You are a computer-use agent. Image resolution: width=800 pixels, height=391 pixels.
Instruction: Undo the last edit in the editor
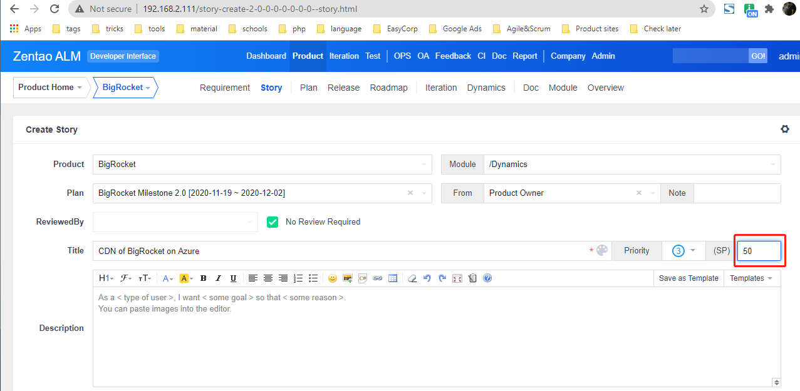[427, 278]
